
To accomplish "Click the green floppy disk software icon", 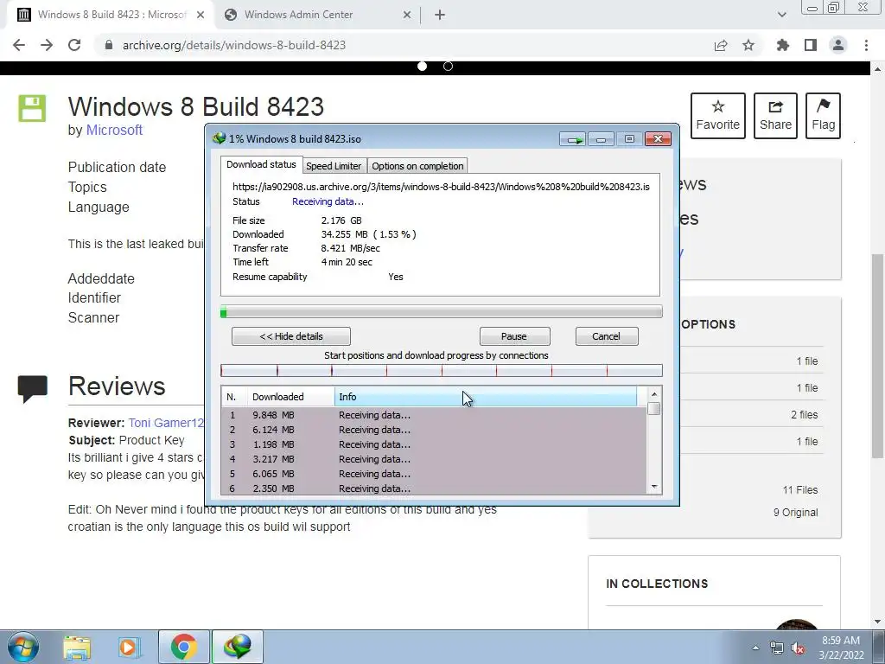I will click(32, 108).
